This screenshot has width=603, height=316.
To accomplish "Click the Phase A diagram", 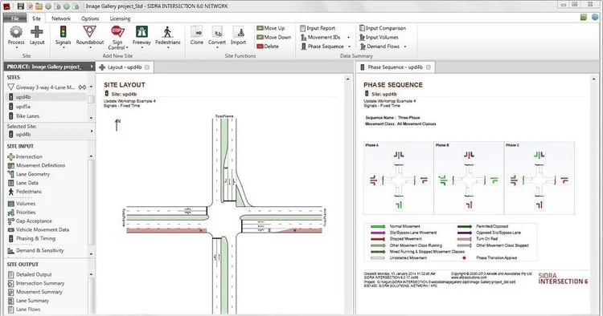I will (399, 178).
